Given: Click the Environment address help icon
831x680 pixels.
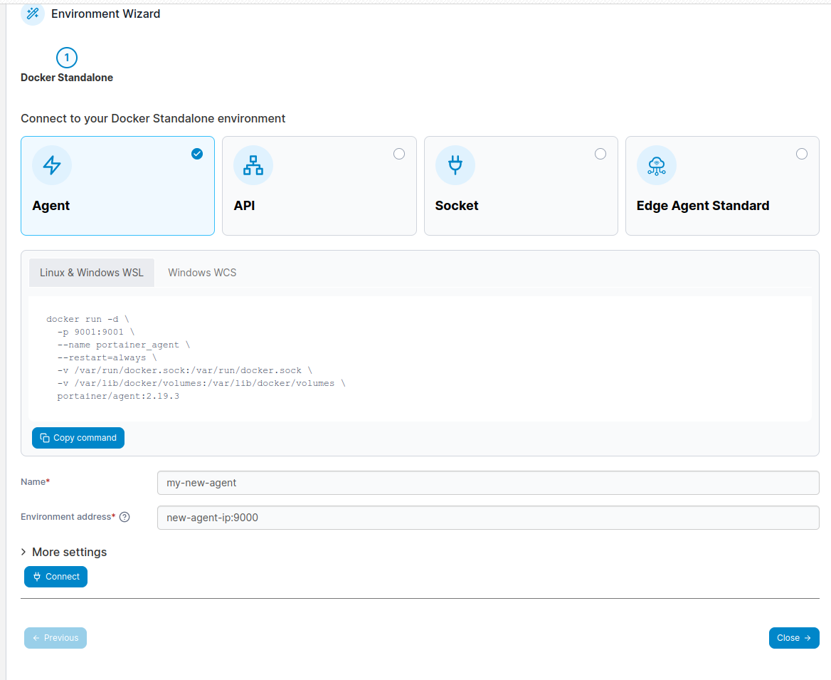Looking at the screenshot, I should coord(125,517).
